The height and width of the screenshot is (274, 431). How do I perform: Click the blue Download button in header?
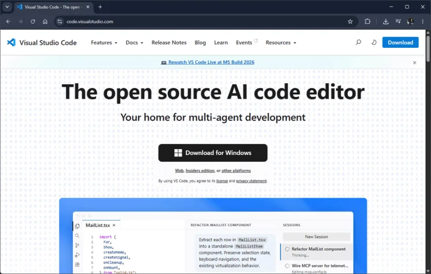[x=400, y=42]
